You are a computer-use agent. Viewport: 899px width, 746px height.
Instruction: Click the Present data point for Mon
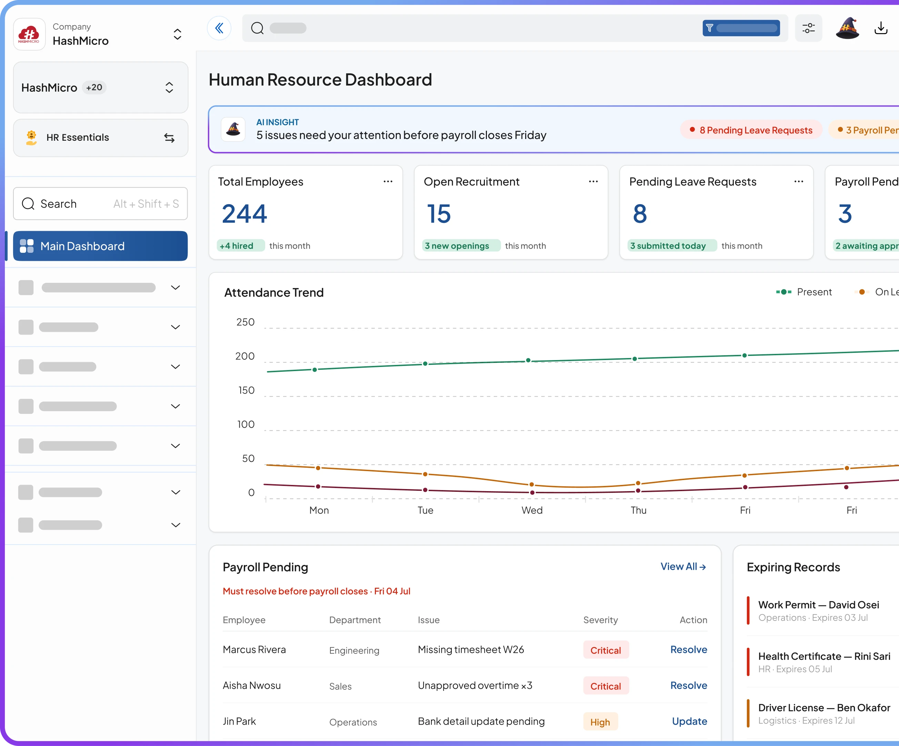pos(314,370)
